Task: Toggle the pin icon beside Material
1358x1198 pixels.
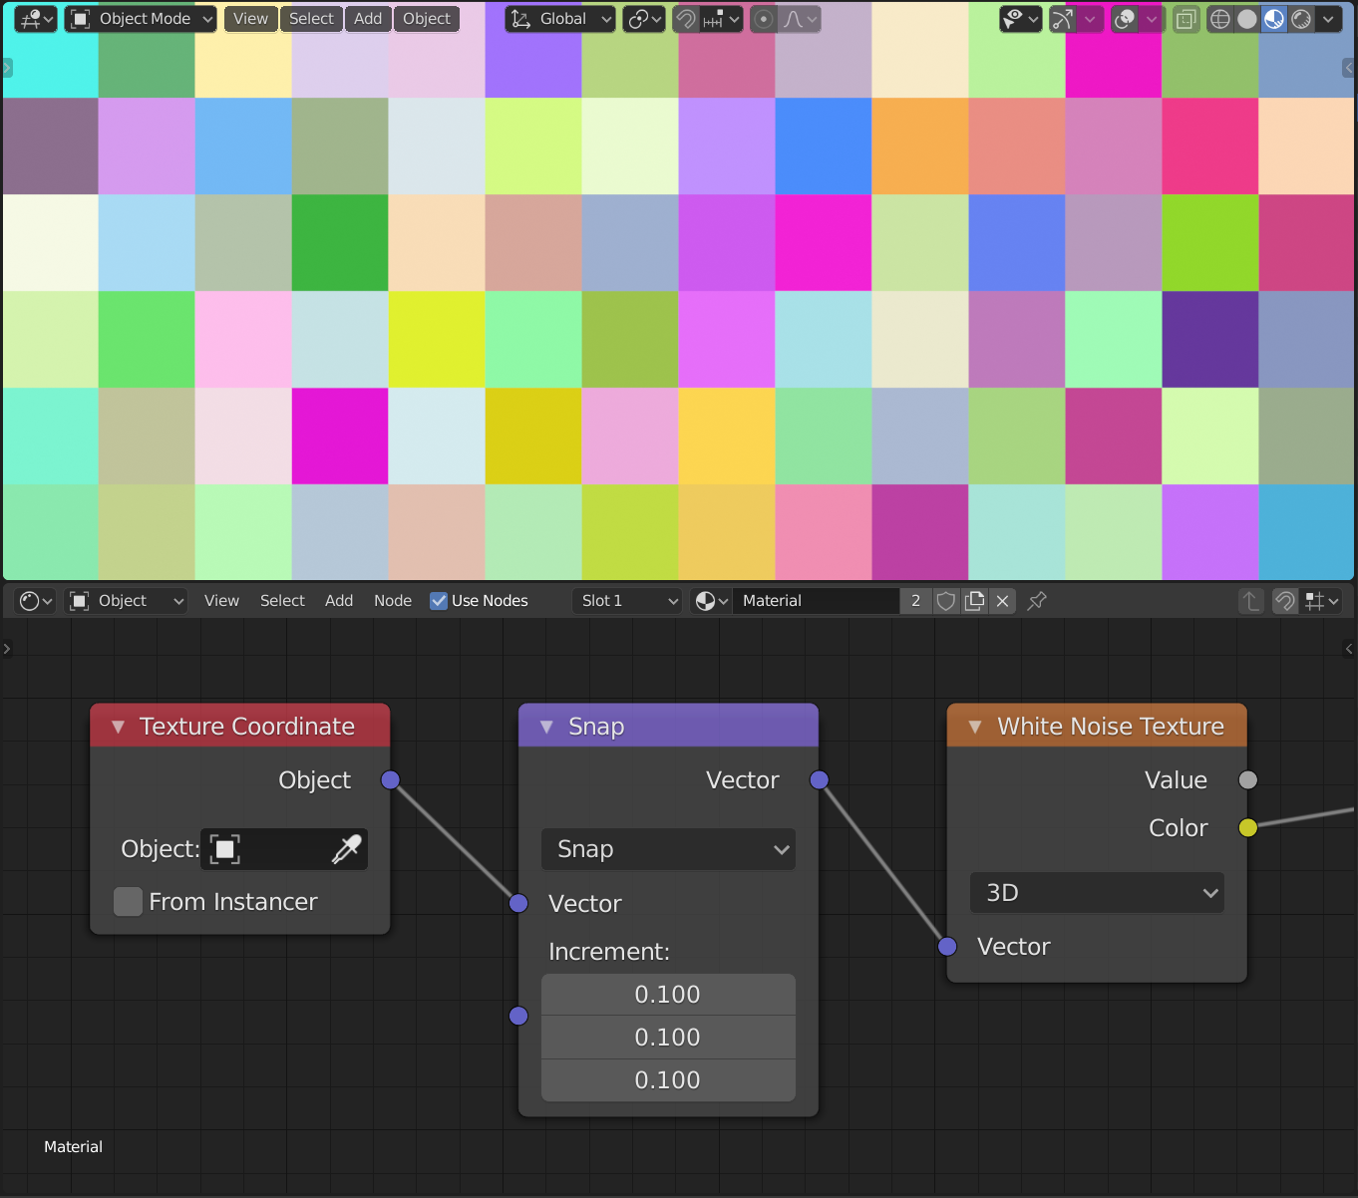Action: click(1037, 601)
